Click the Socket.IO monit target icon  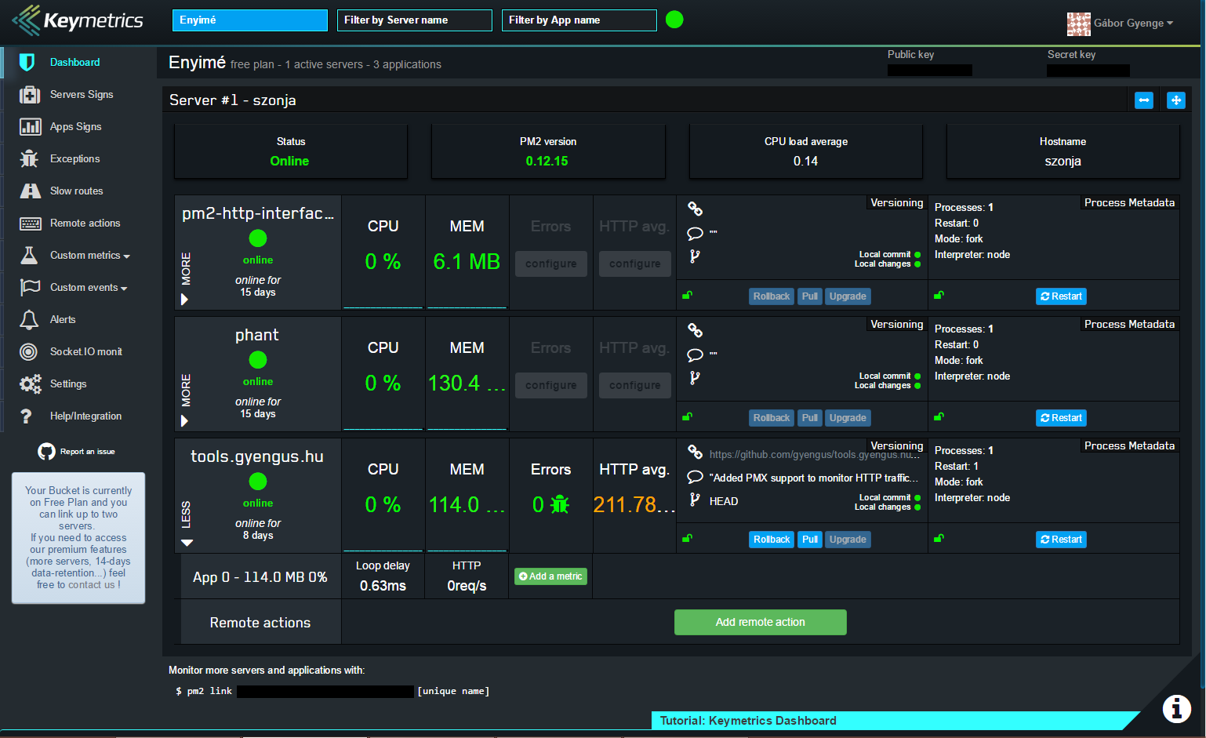(x=29, y=352)
